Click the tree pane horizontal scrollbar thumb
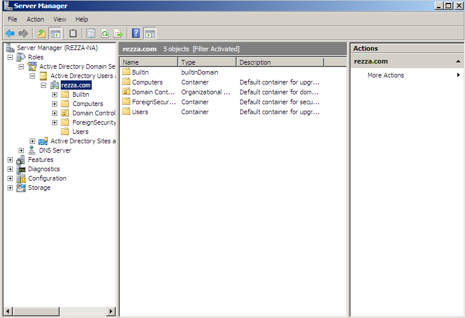Image resolution: width=465 pixels, height=318 pixels. pos(36,311)
